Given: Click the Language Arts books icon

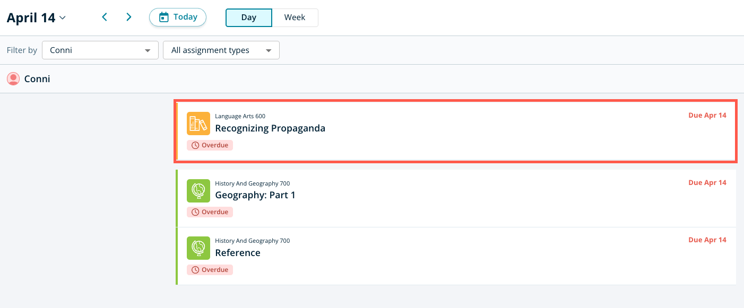Looking at the screenshot, I should (198, 124).
